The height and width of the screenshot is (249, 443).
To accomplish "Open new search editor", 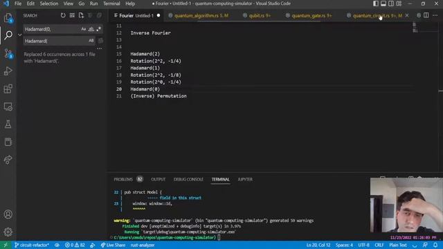I will click(x=81, y=15).
